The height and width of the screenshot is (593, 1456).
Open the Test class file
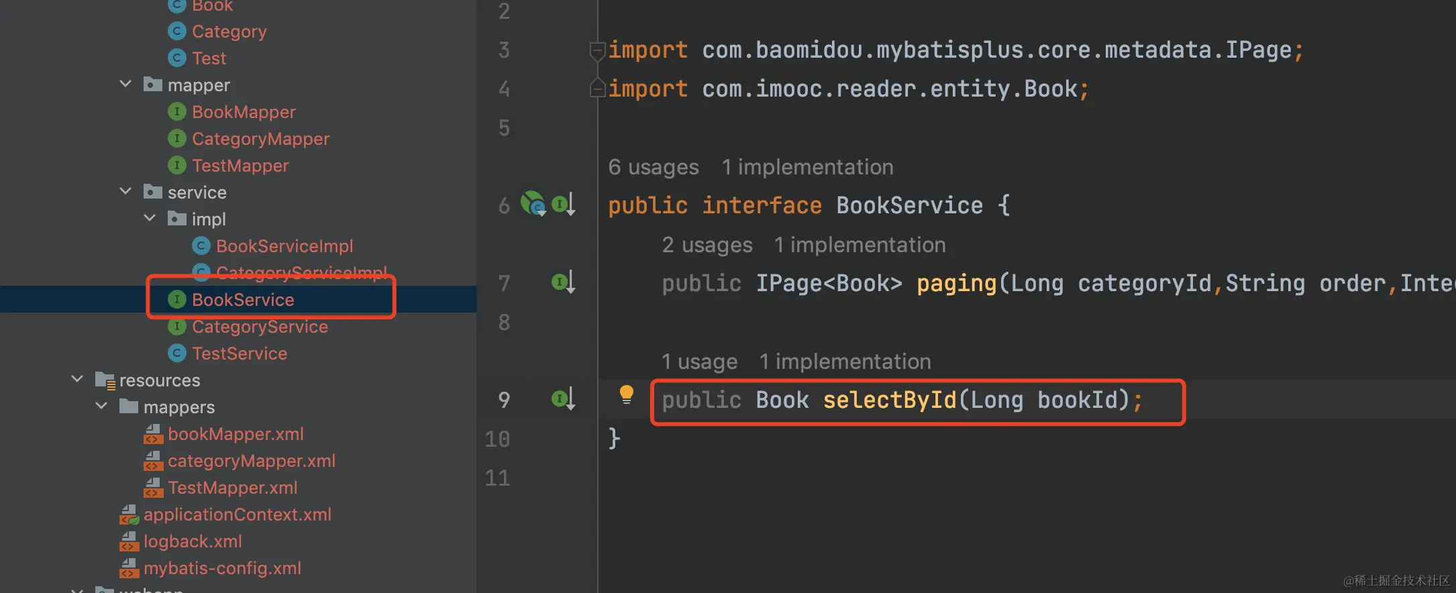point(209,58)
